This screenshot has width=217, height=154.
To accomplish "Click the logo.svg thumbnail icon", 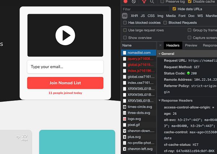I will point(124,119).
